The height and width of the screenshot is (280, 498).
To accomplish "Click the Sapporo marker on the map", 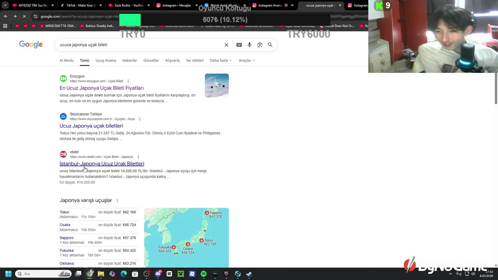I will pos(207,213).
